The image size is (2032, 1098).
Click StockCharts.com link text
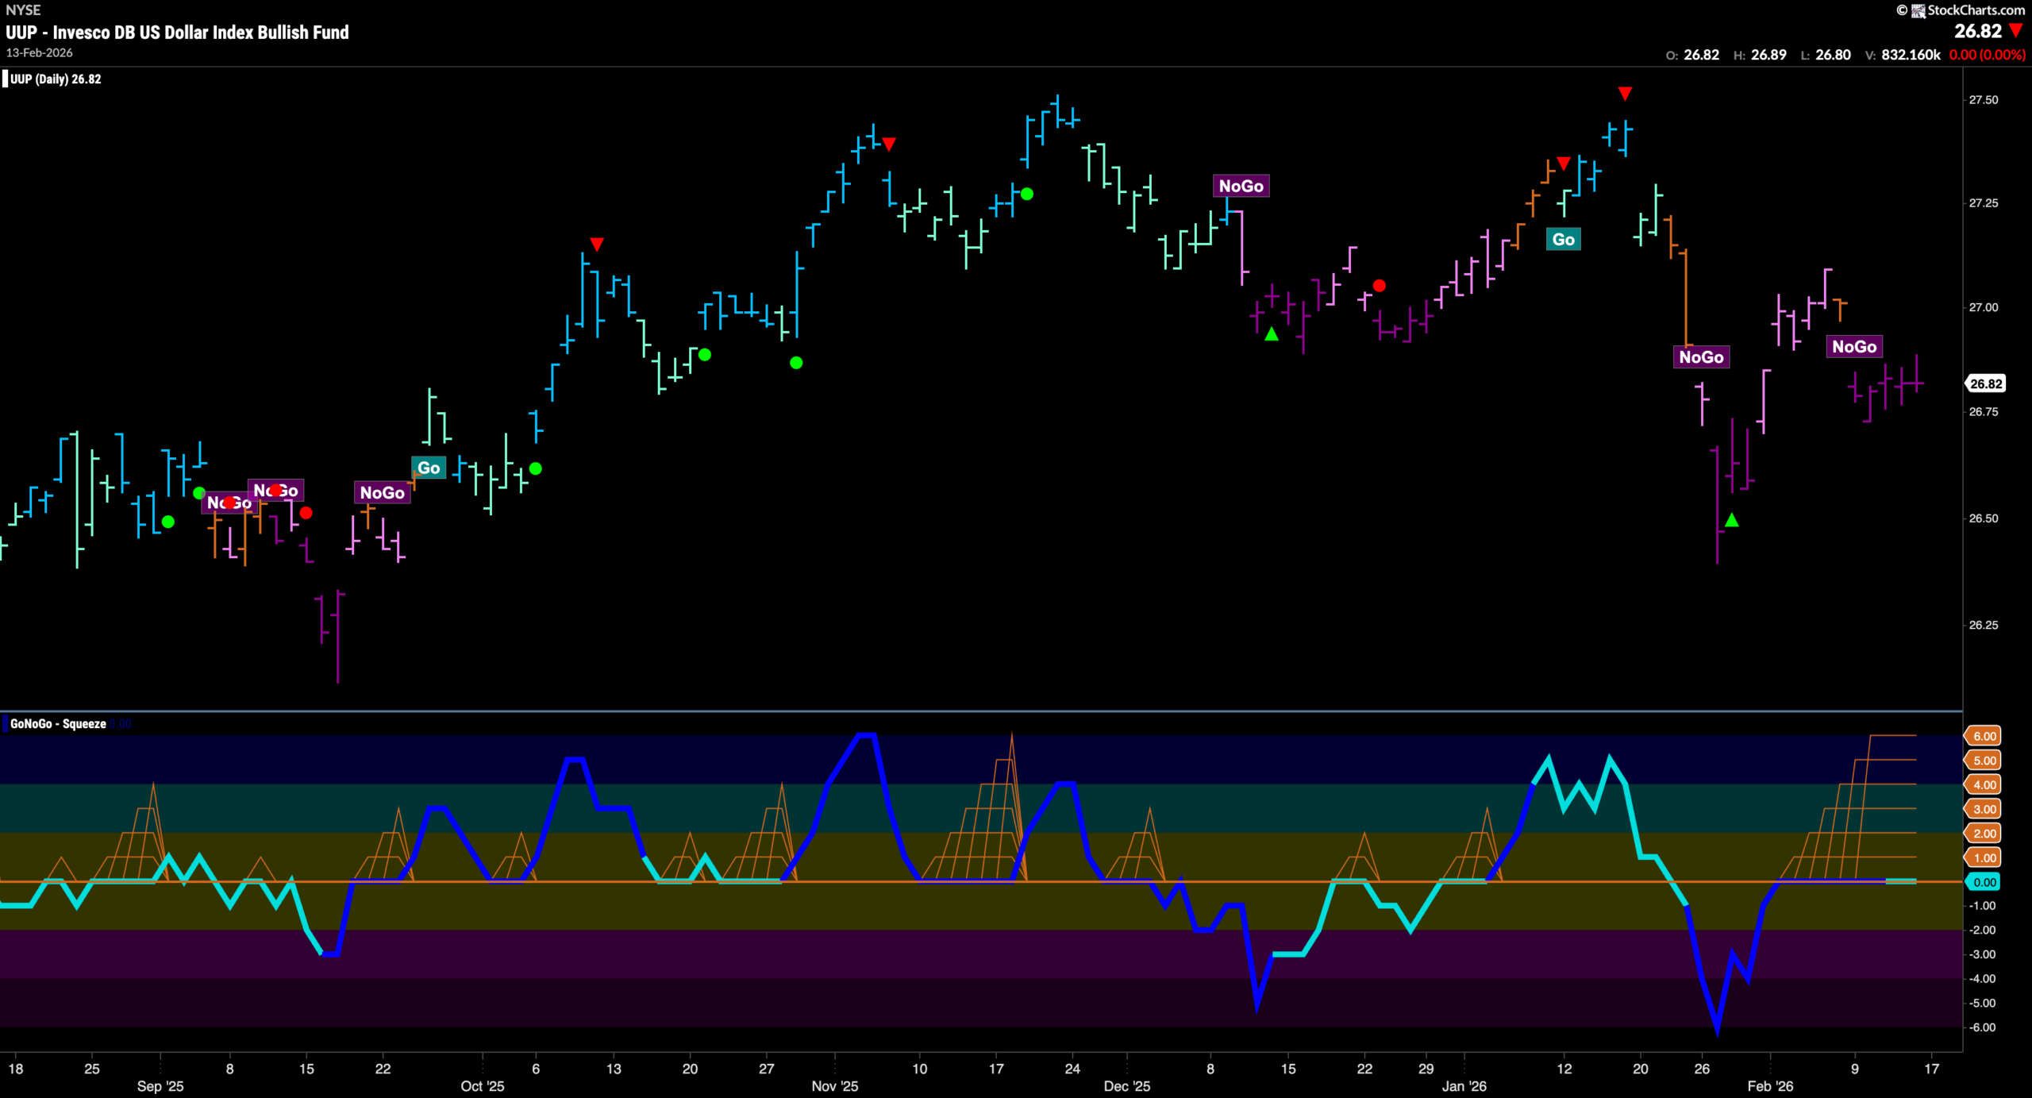[x=1976, y=10]
